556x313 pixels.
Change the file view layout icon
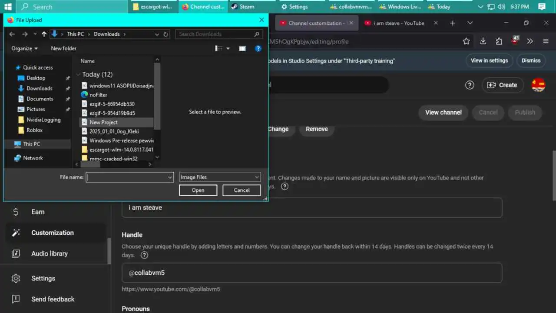tap(219, 48)
